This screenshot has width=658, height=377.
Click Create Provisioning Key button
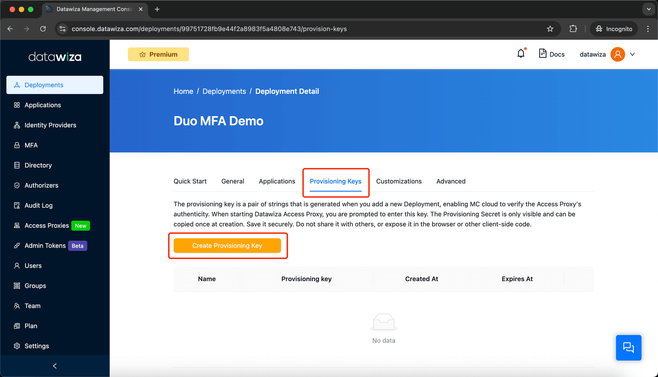pos(227,246)
